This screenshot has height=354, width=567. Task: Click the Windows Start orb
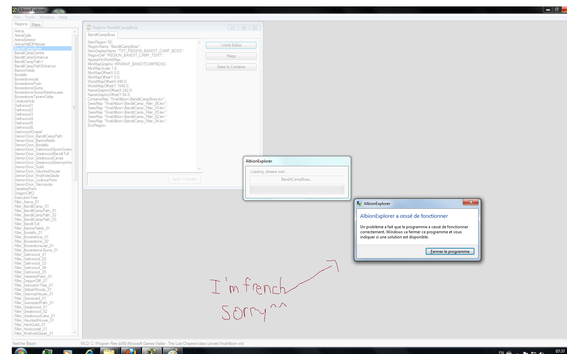21,351
